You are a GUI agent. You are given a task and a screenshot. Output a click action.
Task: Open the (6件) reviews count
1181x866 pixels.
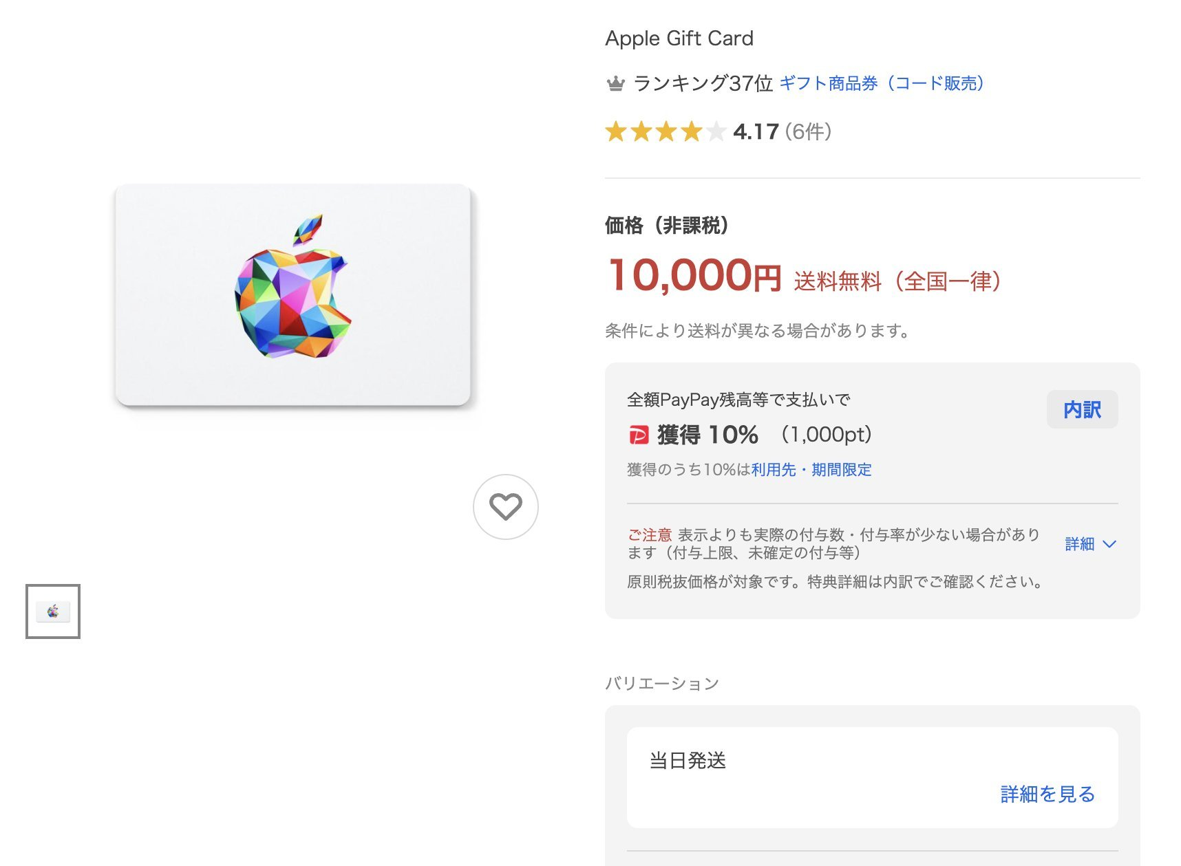tap(808, 131)
